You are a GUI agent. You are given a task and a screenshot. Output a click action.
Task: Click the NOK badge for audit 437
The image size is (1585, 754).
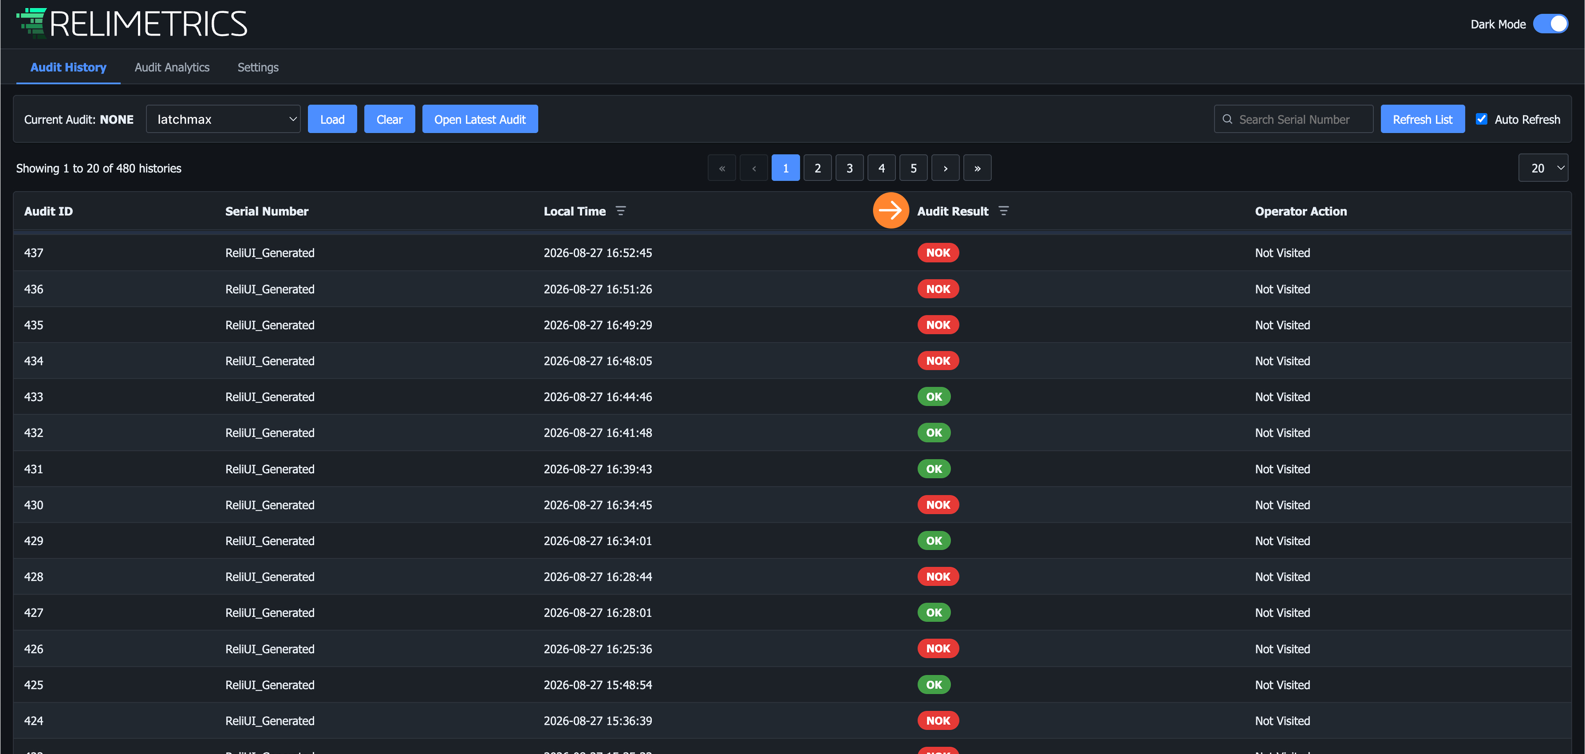(x=938, y=252)
